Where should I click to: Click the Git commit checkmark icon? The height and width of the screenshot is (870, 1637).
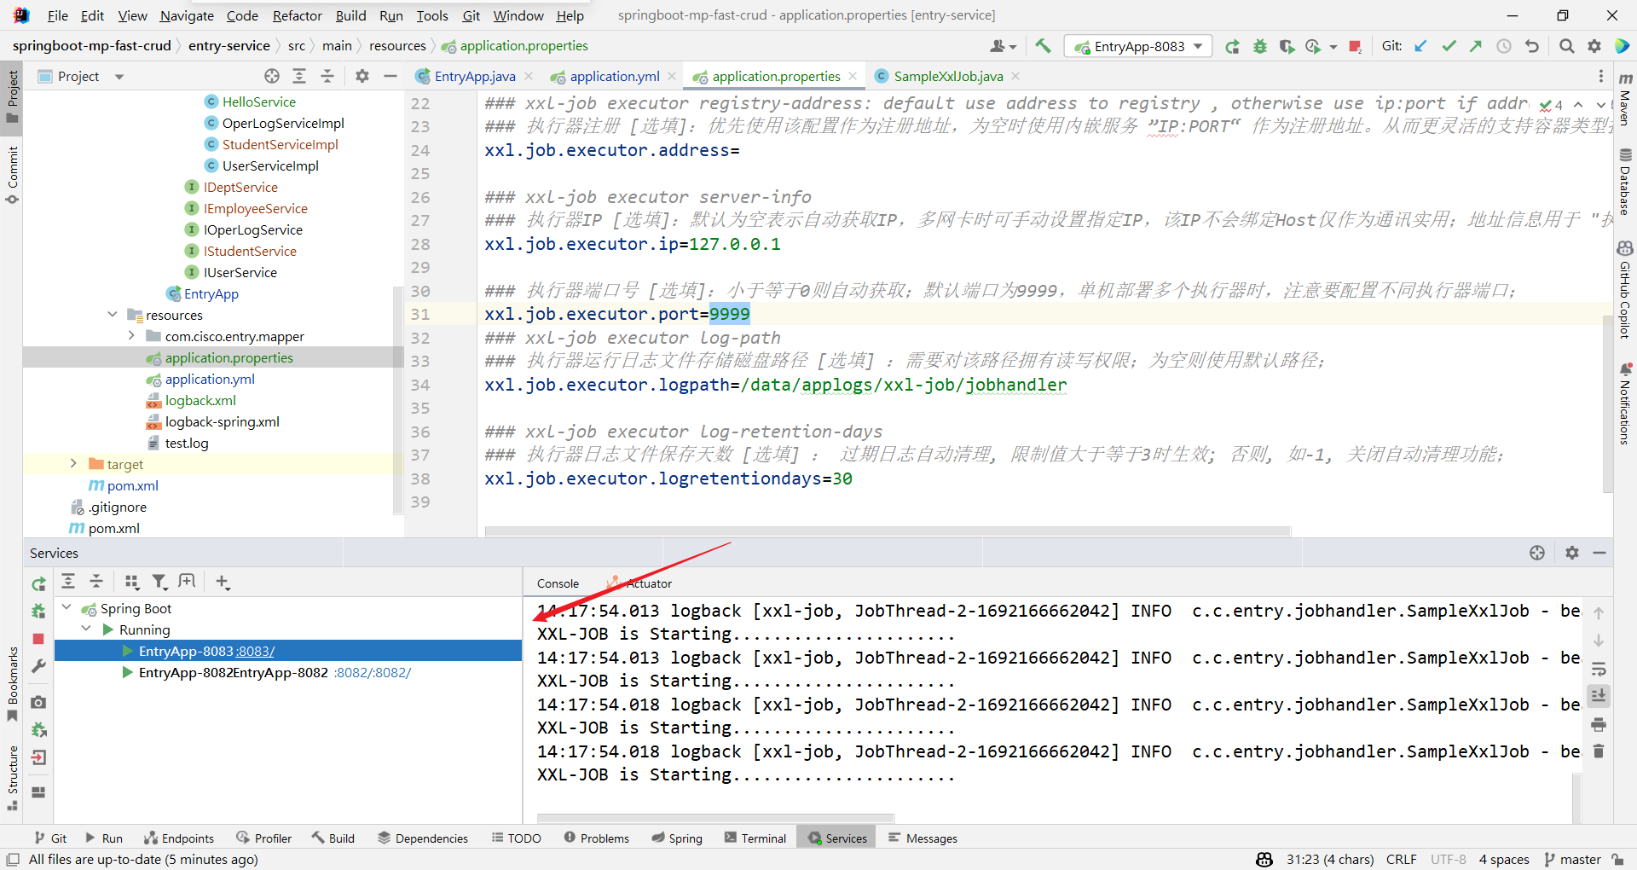1449,46
